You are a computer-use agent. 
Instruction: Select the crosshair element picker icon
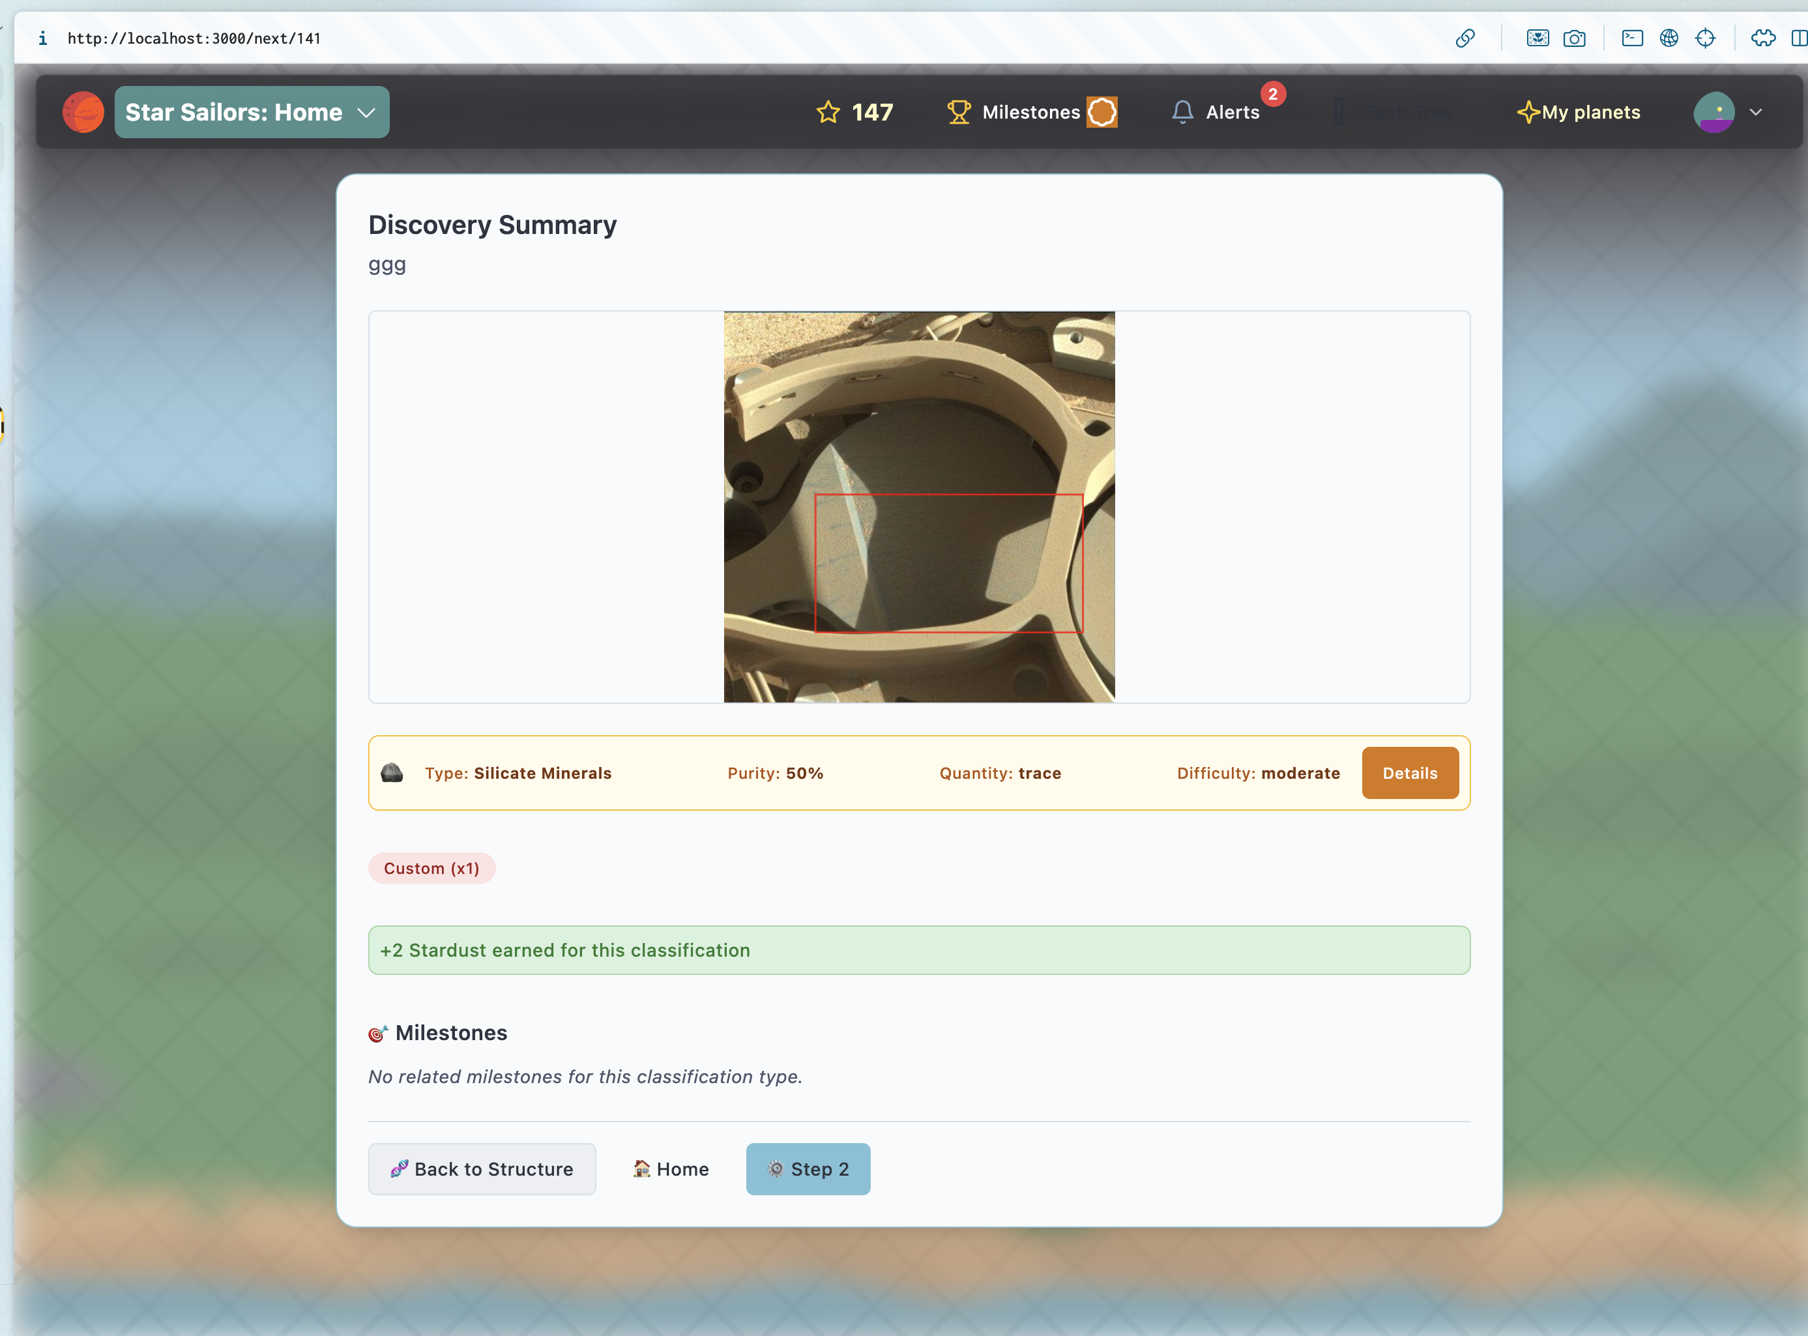pyautogui.click(x=1704, y=38)
